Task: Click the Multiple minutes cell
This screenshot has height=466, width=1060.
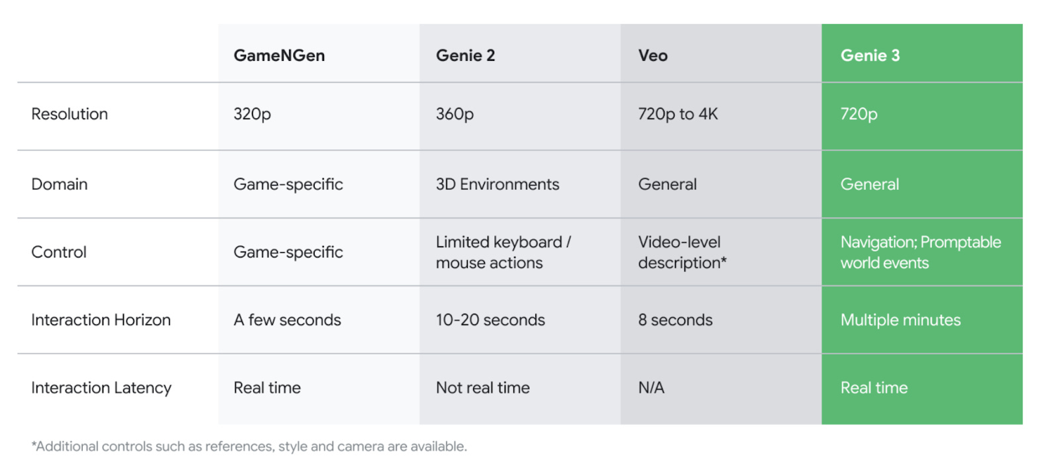Action: click(900, 320)
